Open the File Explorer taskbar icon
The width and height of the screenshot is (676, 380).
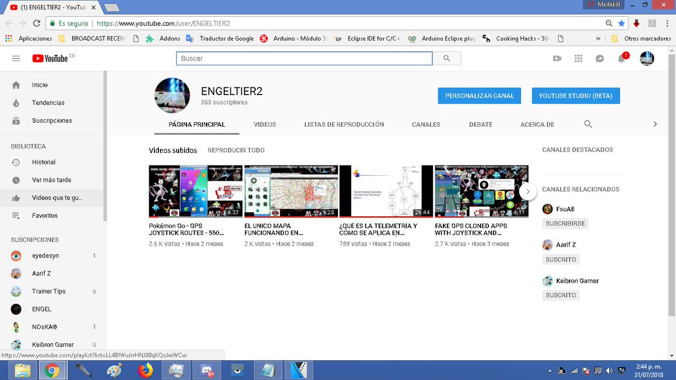coord(23,370)
